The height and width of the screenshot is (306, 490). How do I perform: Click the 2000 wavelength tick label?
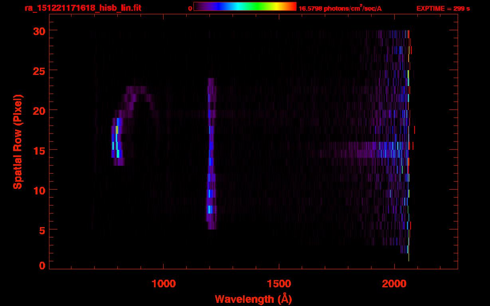(394, 283)
